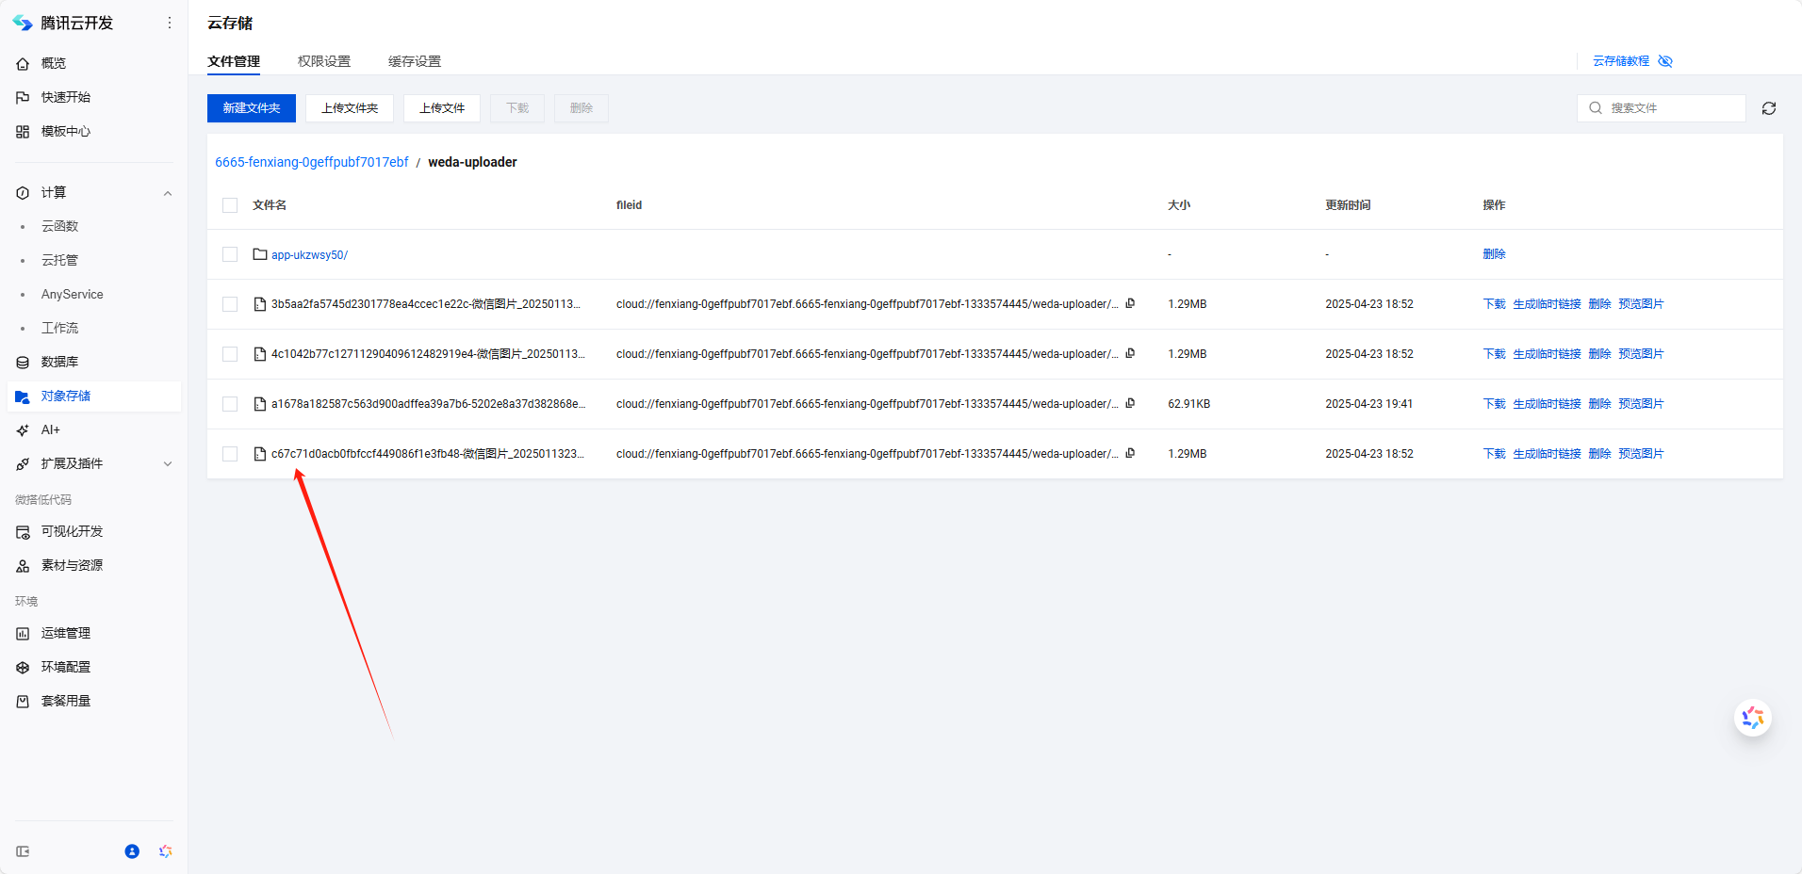Focus the 搜索文件 search field
1802x874 pixels.
[x=1662, y=108]
